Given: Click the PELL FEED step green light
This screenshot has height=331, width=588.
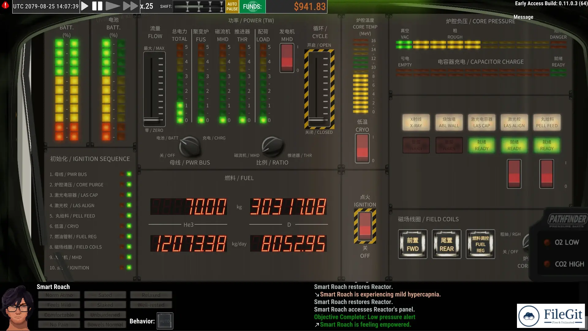Looking at the screenshot, I should point(129,216).
